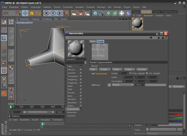Enable Horiz. spiegeln checkbox

click(130, 74)
